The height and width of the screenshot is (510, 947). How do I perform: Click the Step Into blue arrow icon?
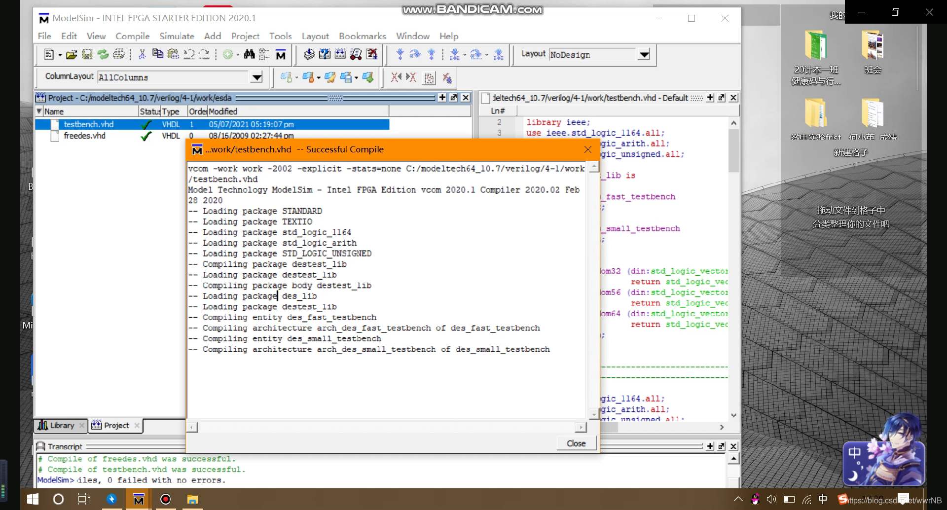point(400,54)
